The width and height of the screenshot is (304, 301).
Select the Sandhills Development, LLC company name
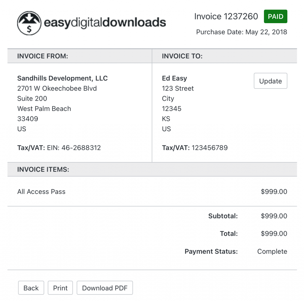[62, 78]
